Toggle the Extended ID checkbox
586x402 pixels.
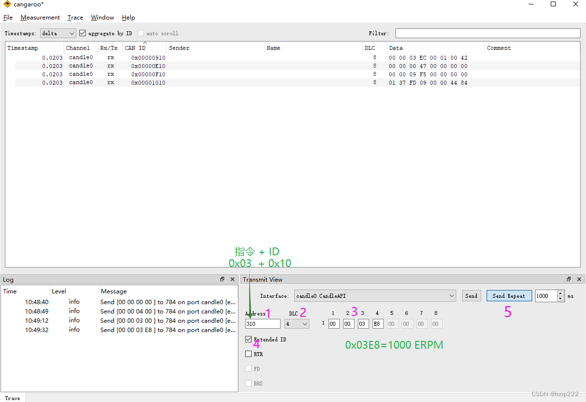pos(249,339)
